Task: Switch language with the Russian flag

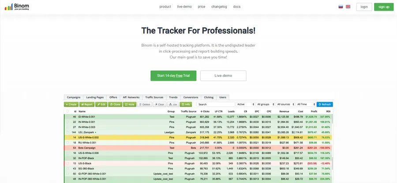Action: [341, 7]
